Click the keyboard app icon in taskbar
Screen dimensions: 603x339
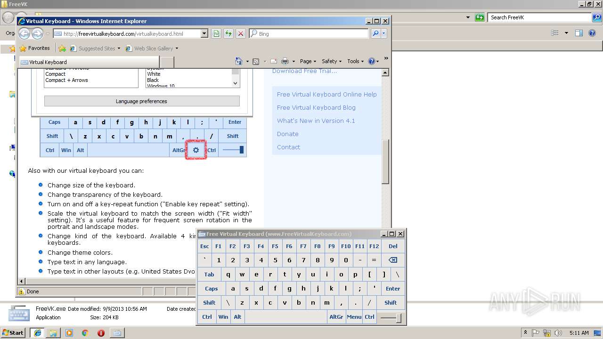coord(117,333)
